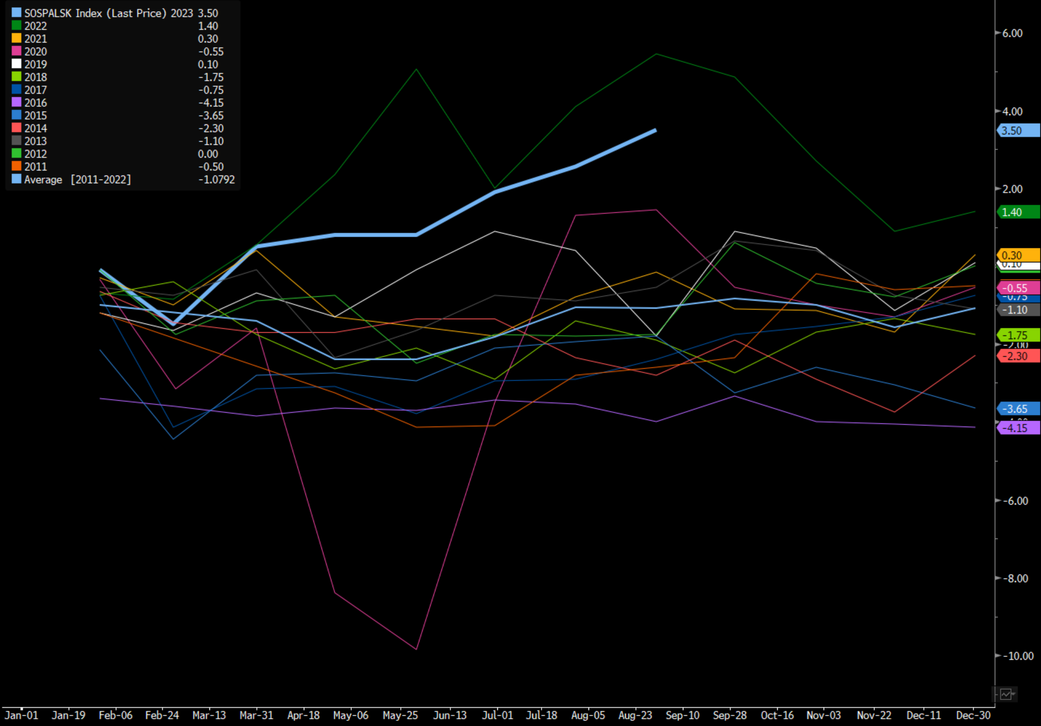Click the Jul-01 date on the x-axis
The image size is (1041, 726).
(x=497, y=715)
